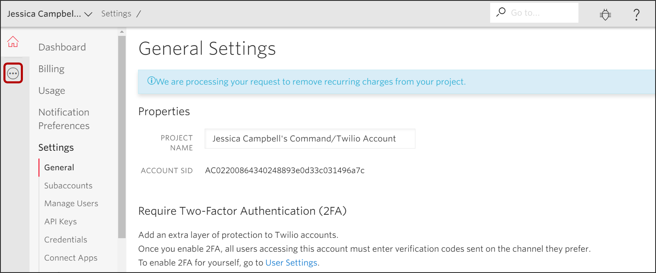
Task: Click the User Settings link
Action: point(291,263)
